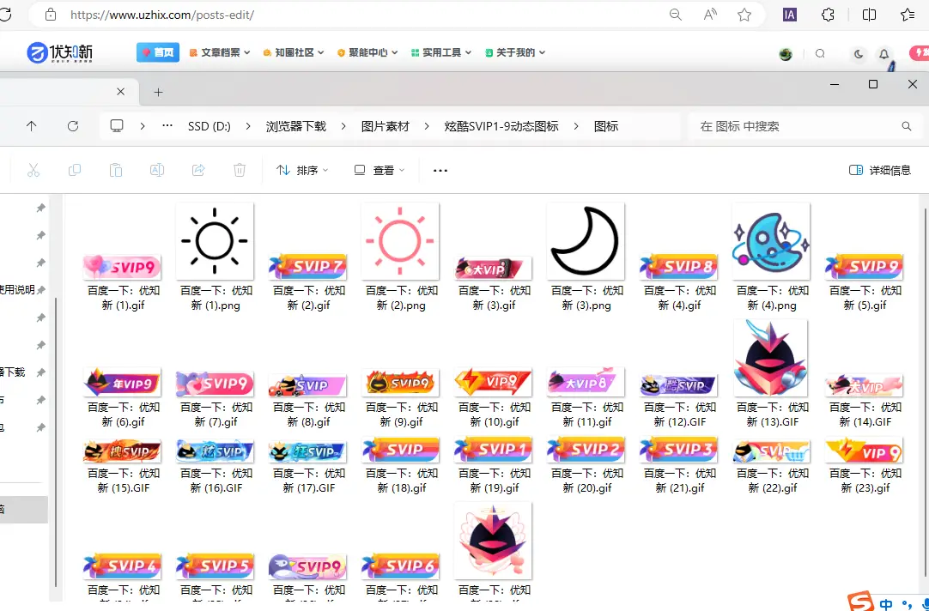The image size is (929, 611).
Task: Expand the hidden path with the breadcrumb ellipsis
Action: pyautogui.click(x=167, y=125)
